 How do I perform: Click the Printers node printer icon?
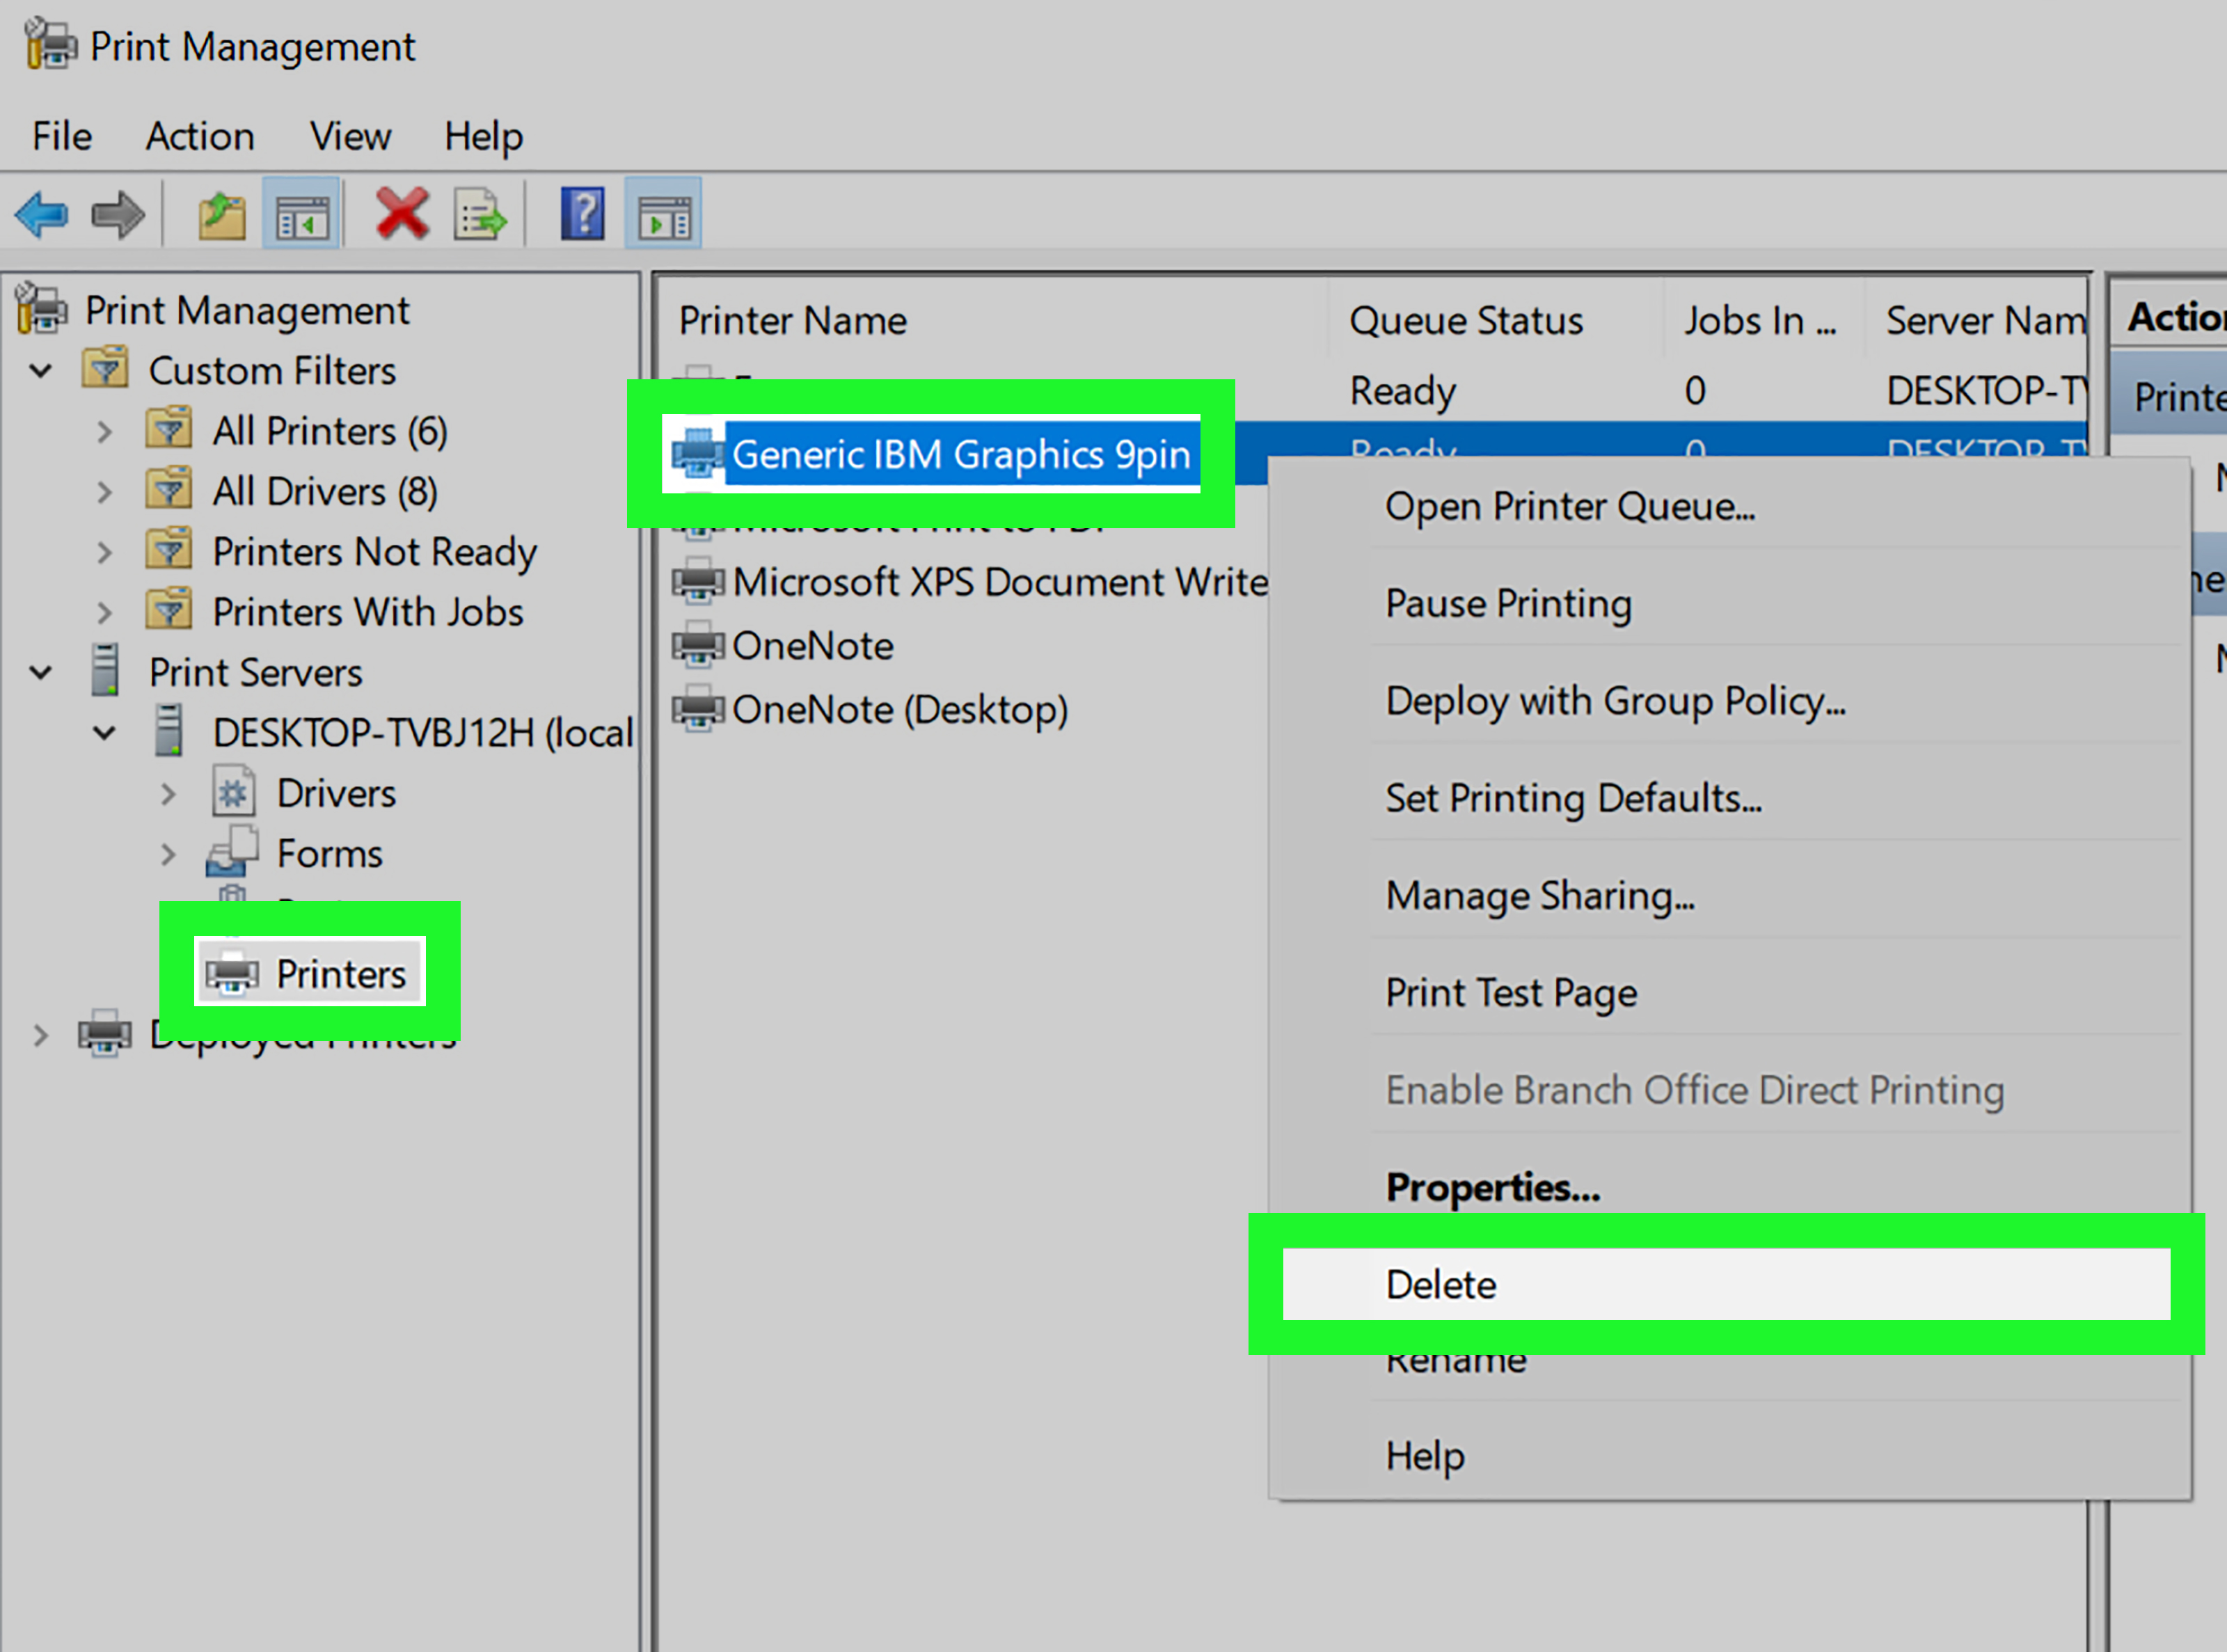coord(232,973)
